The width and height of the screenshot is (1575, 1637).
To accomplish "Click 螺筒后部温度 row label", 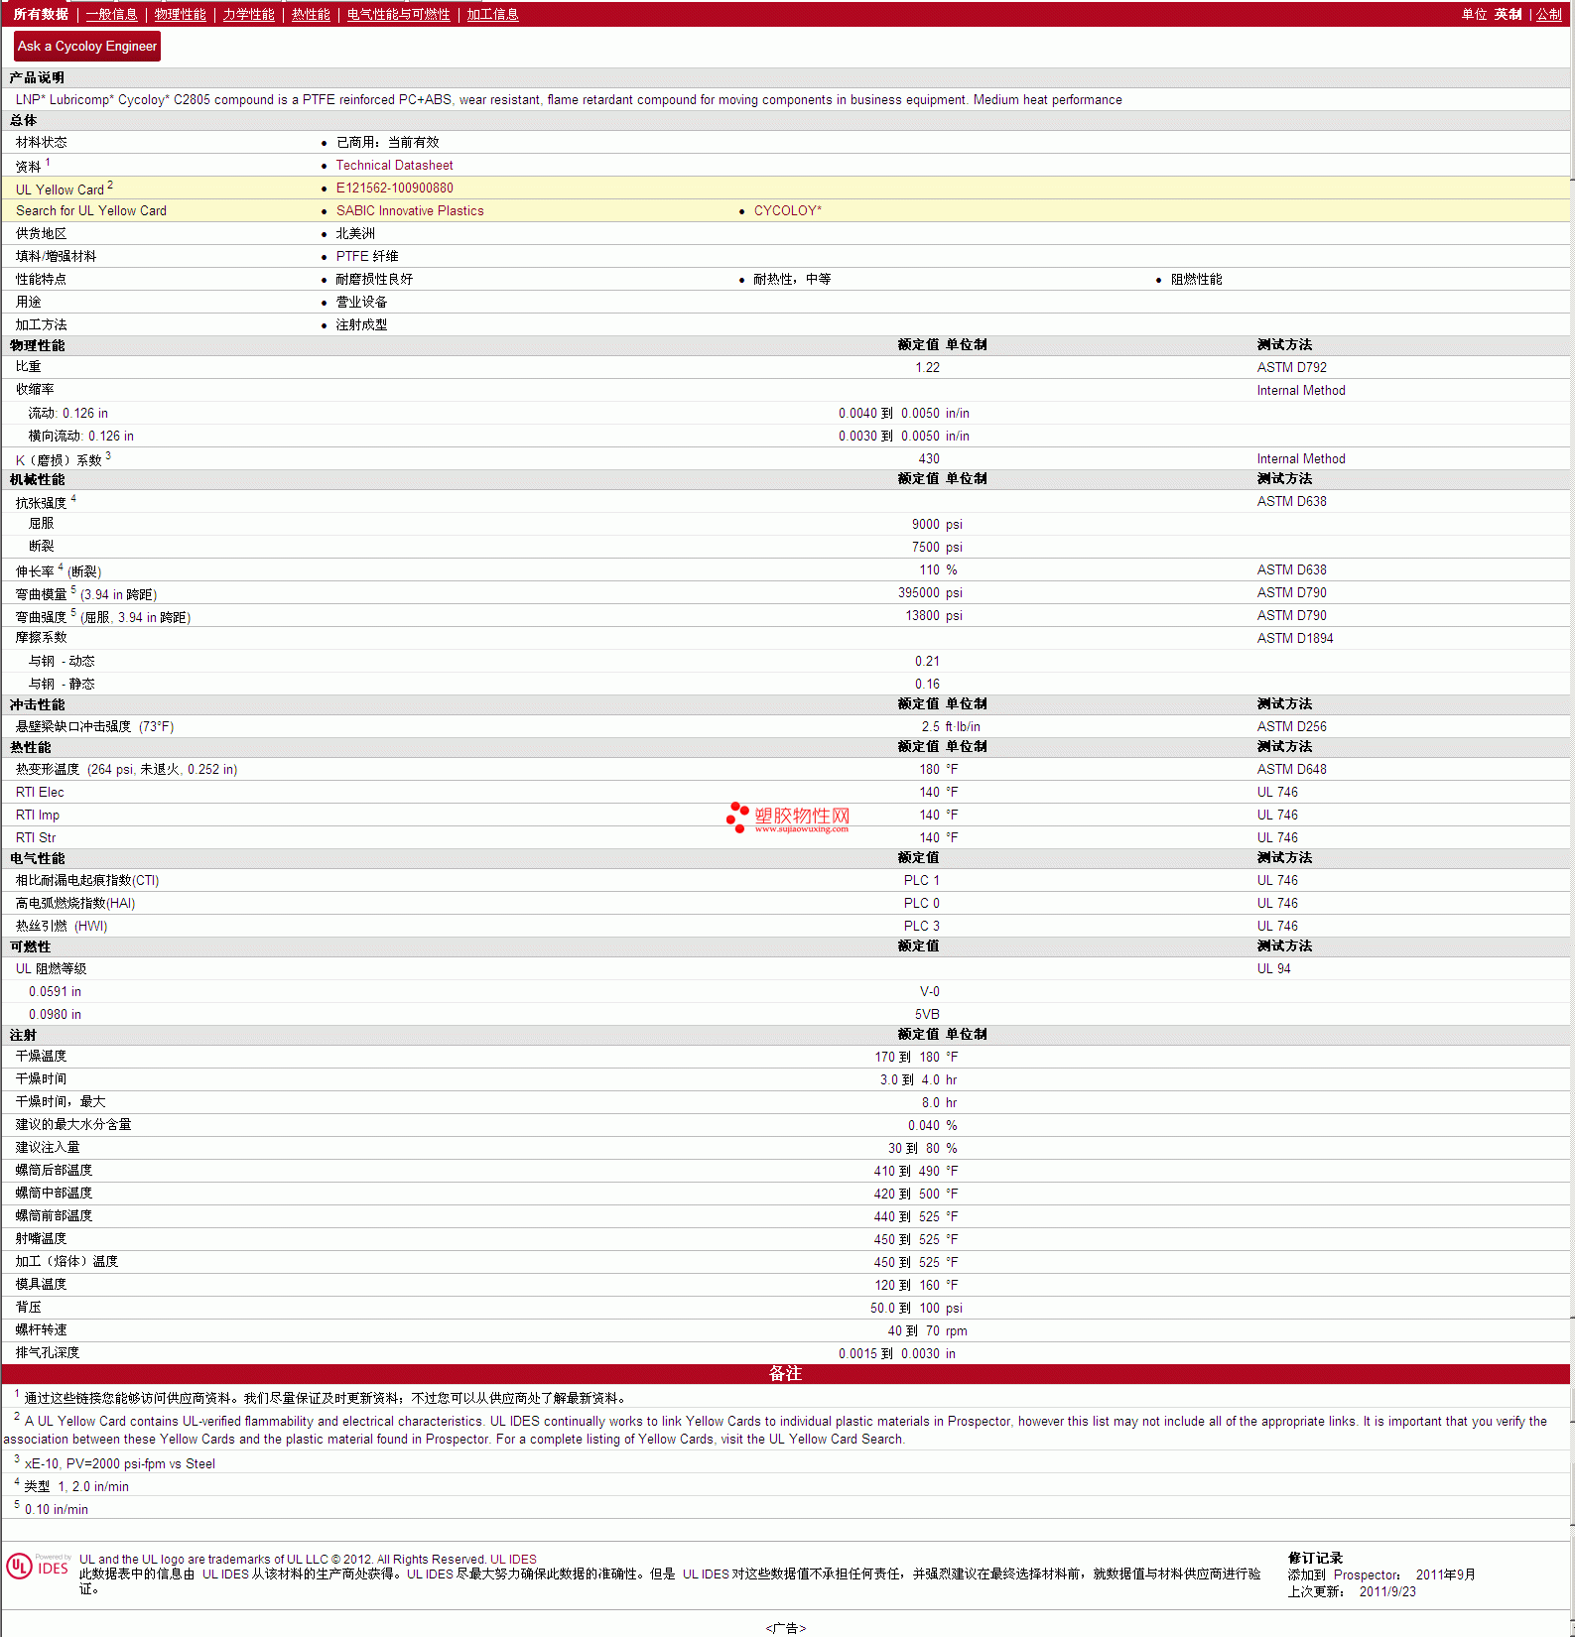I will [x=54, y=1171].
